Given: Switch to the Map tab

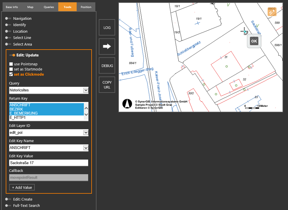Looking at the screenshot, I should [30, 7].
